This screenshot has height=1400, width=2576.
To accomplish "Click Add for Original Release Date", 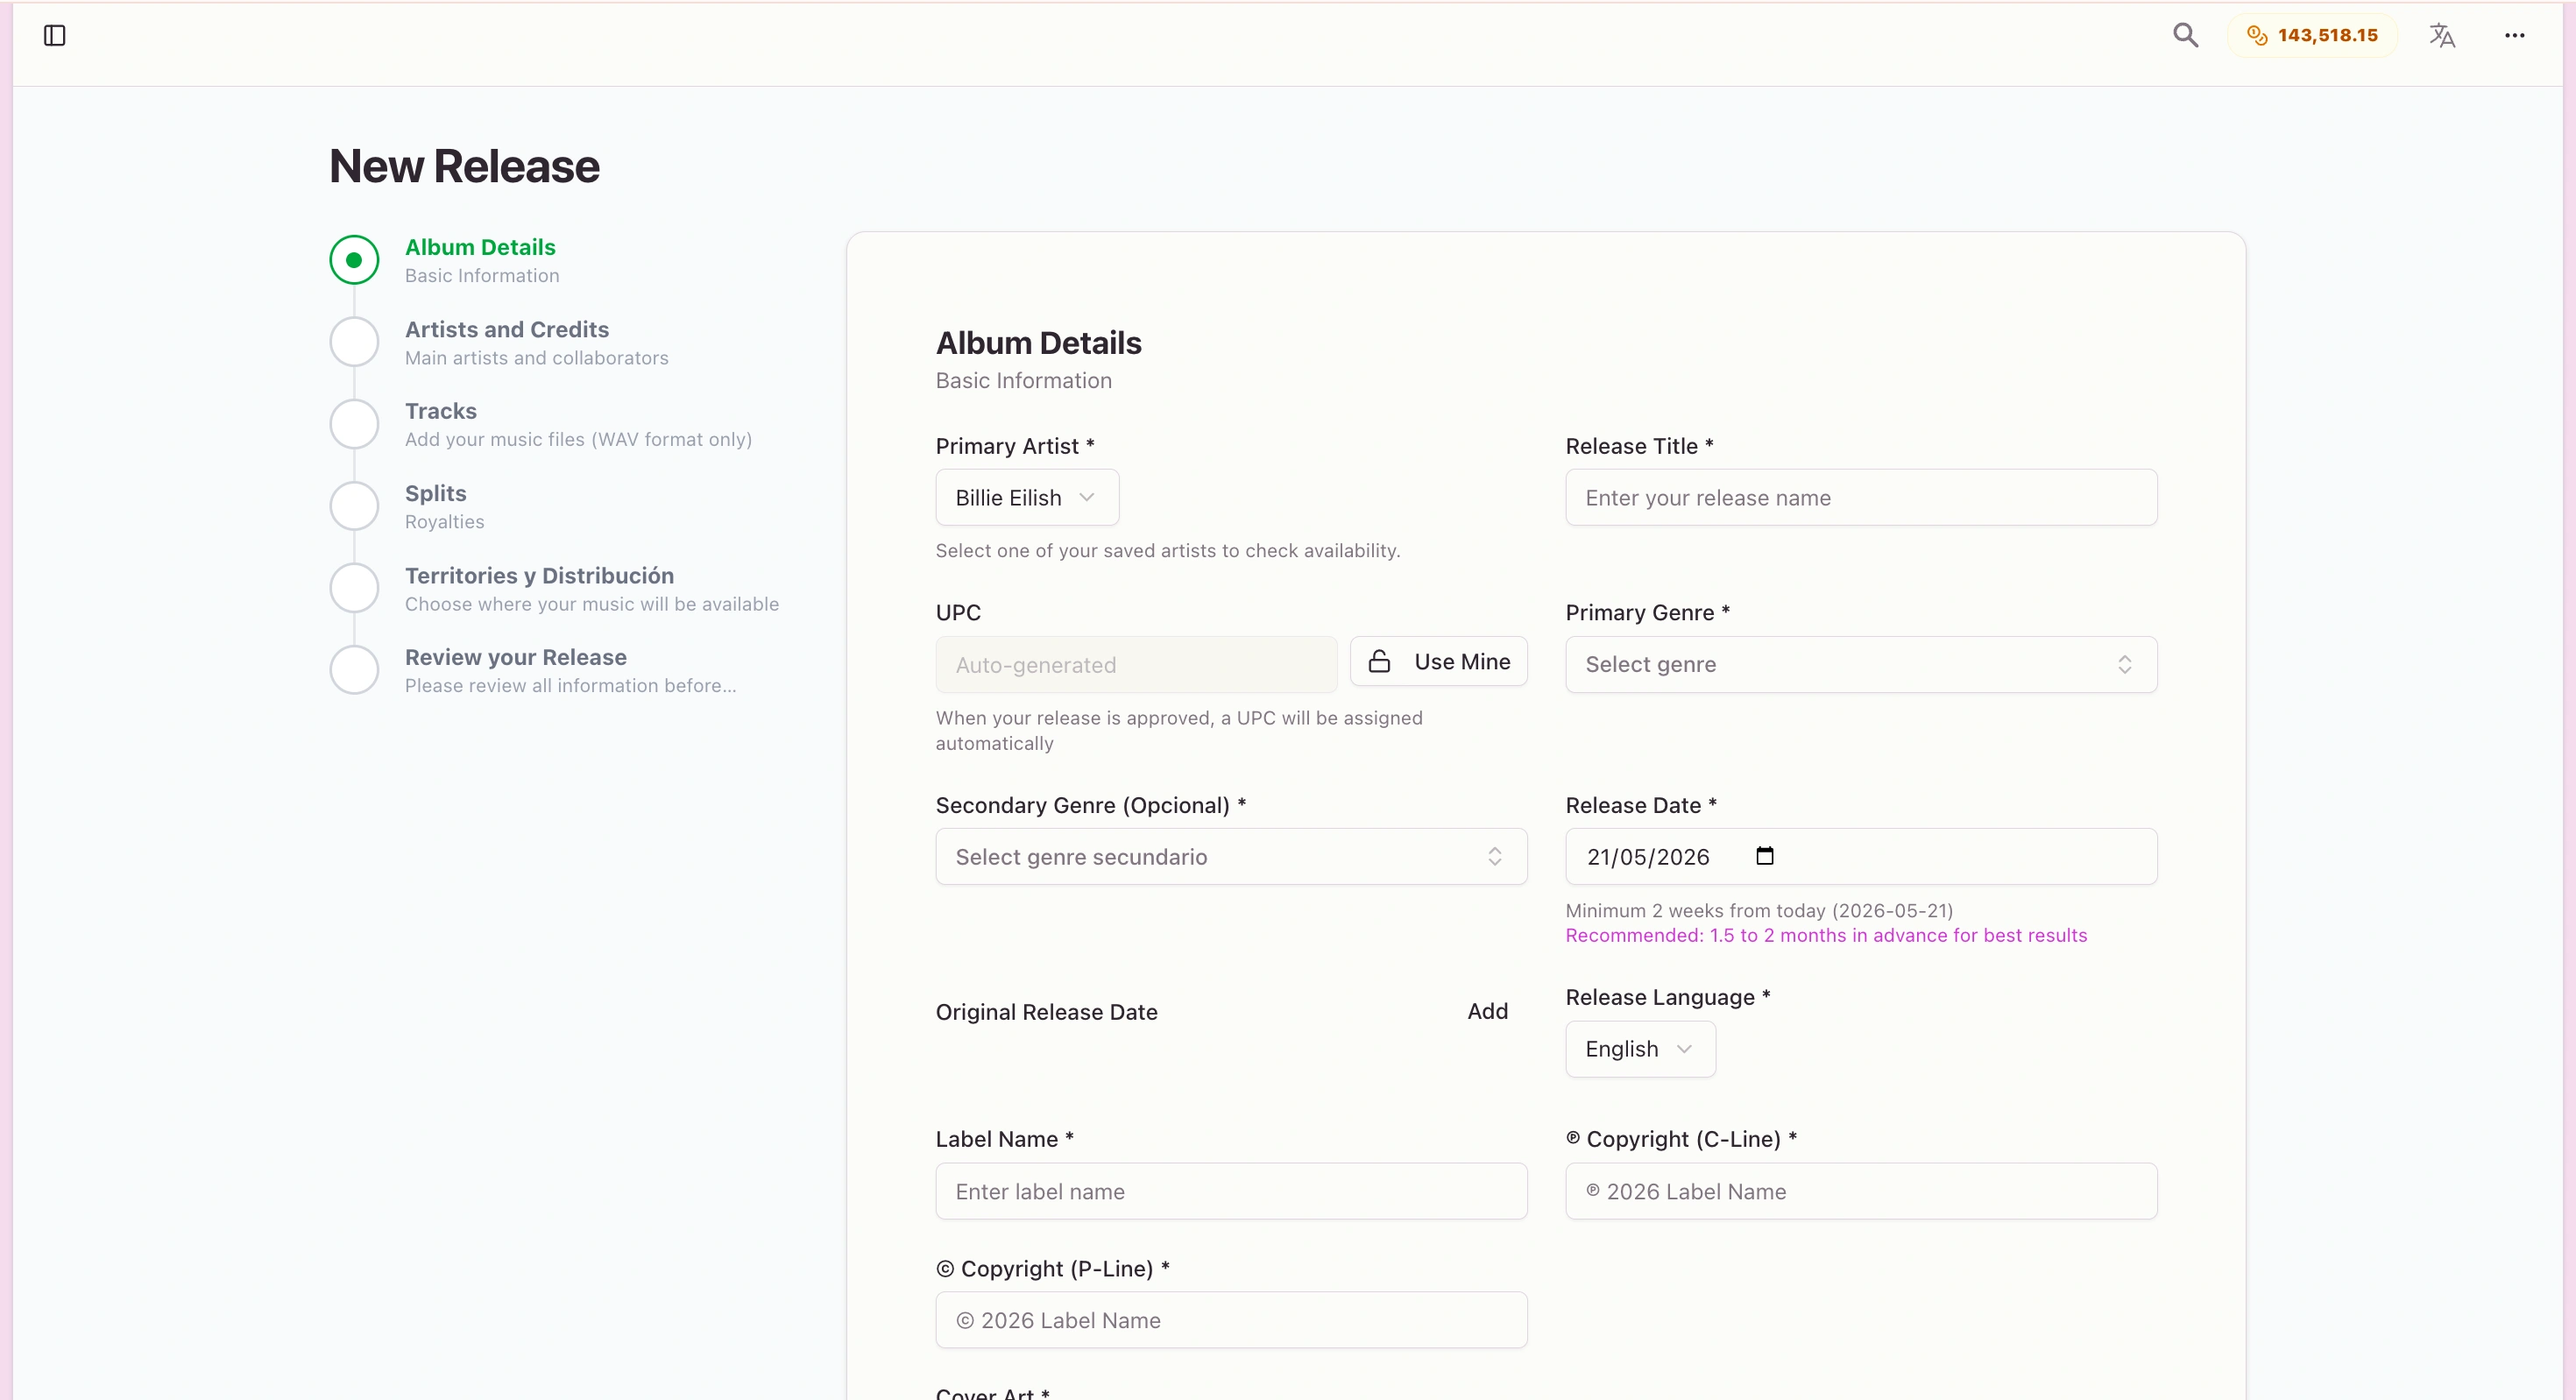I will point(1487,1011).
